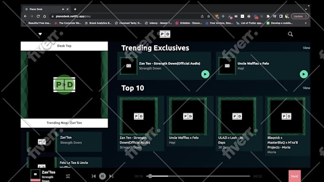Open Free Vectors, Stoc... bookmark
Image resolution: width=324 pixels, height=182 pixels.
tap(219, 23)
